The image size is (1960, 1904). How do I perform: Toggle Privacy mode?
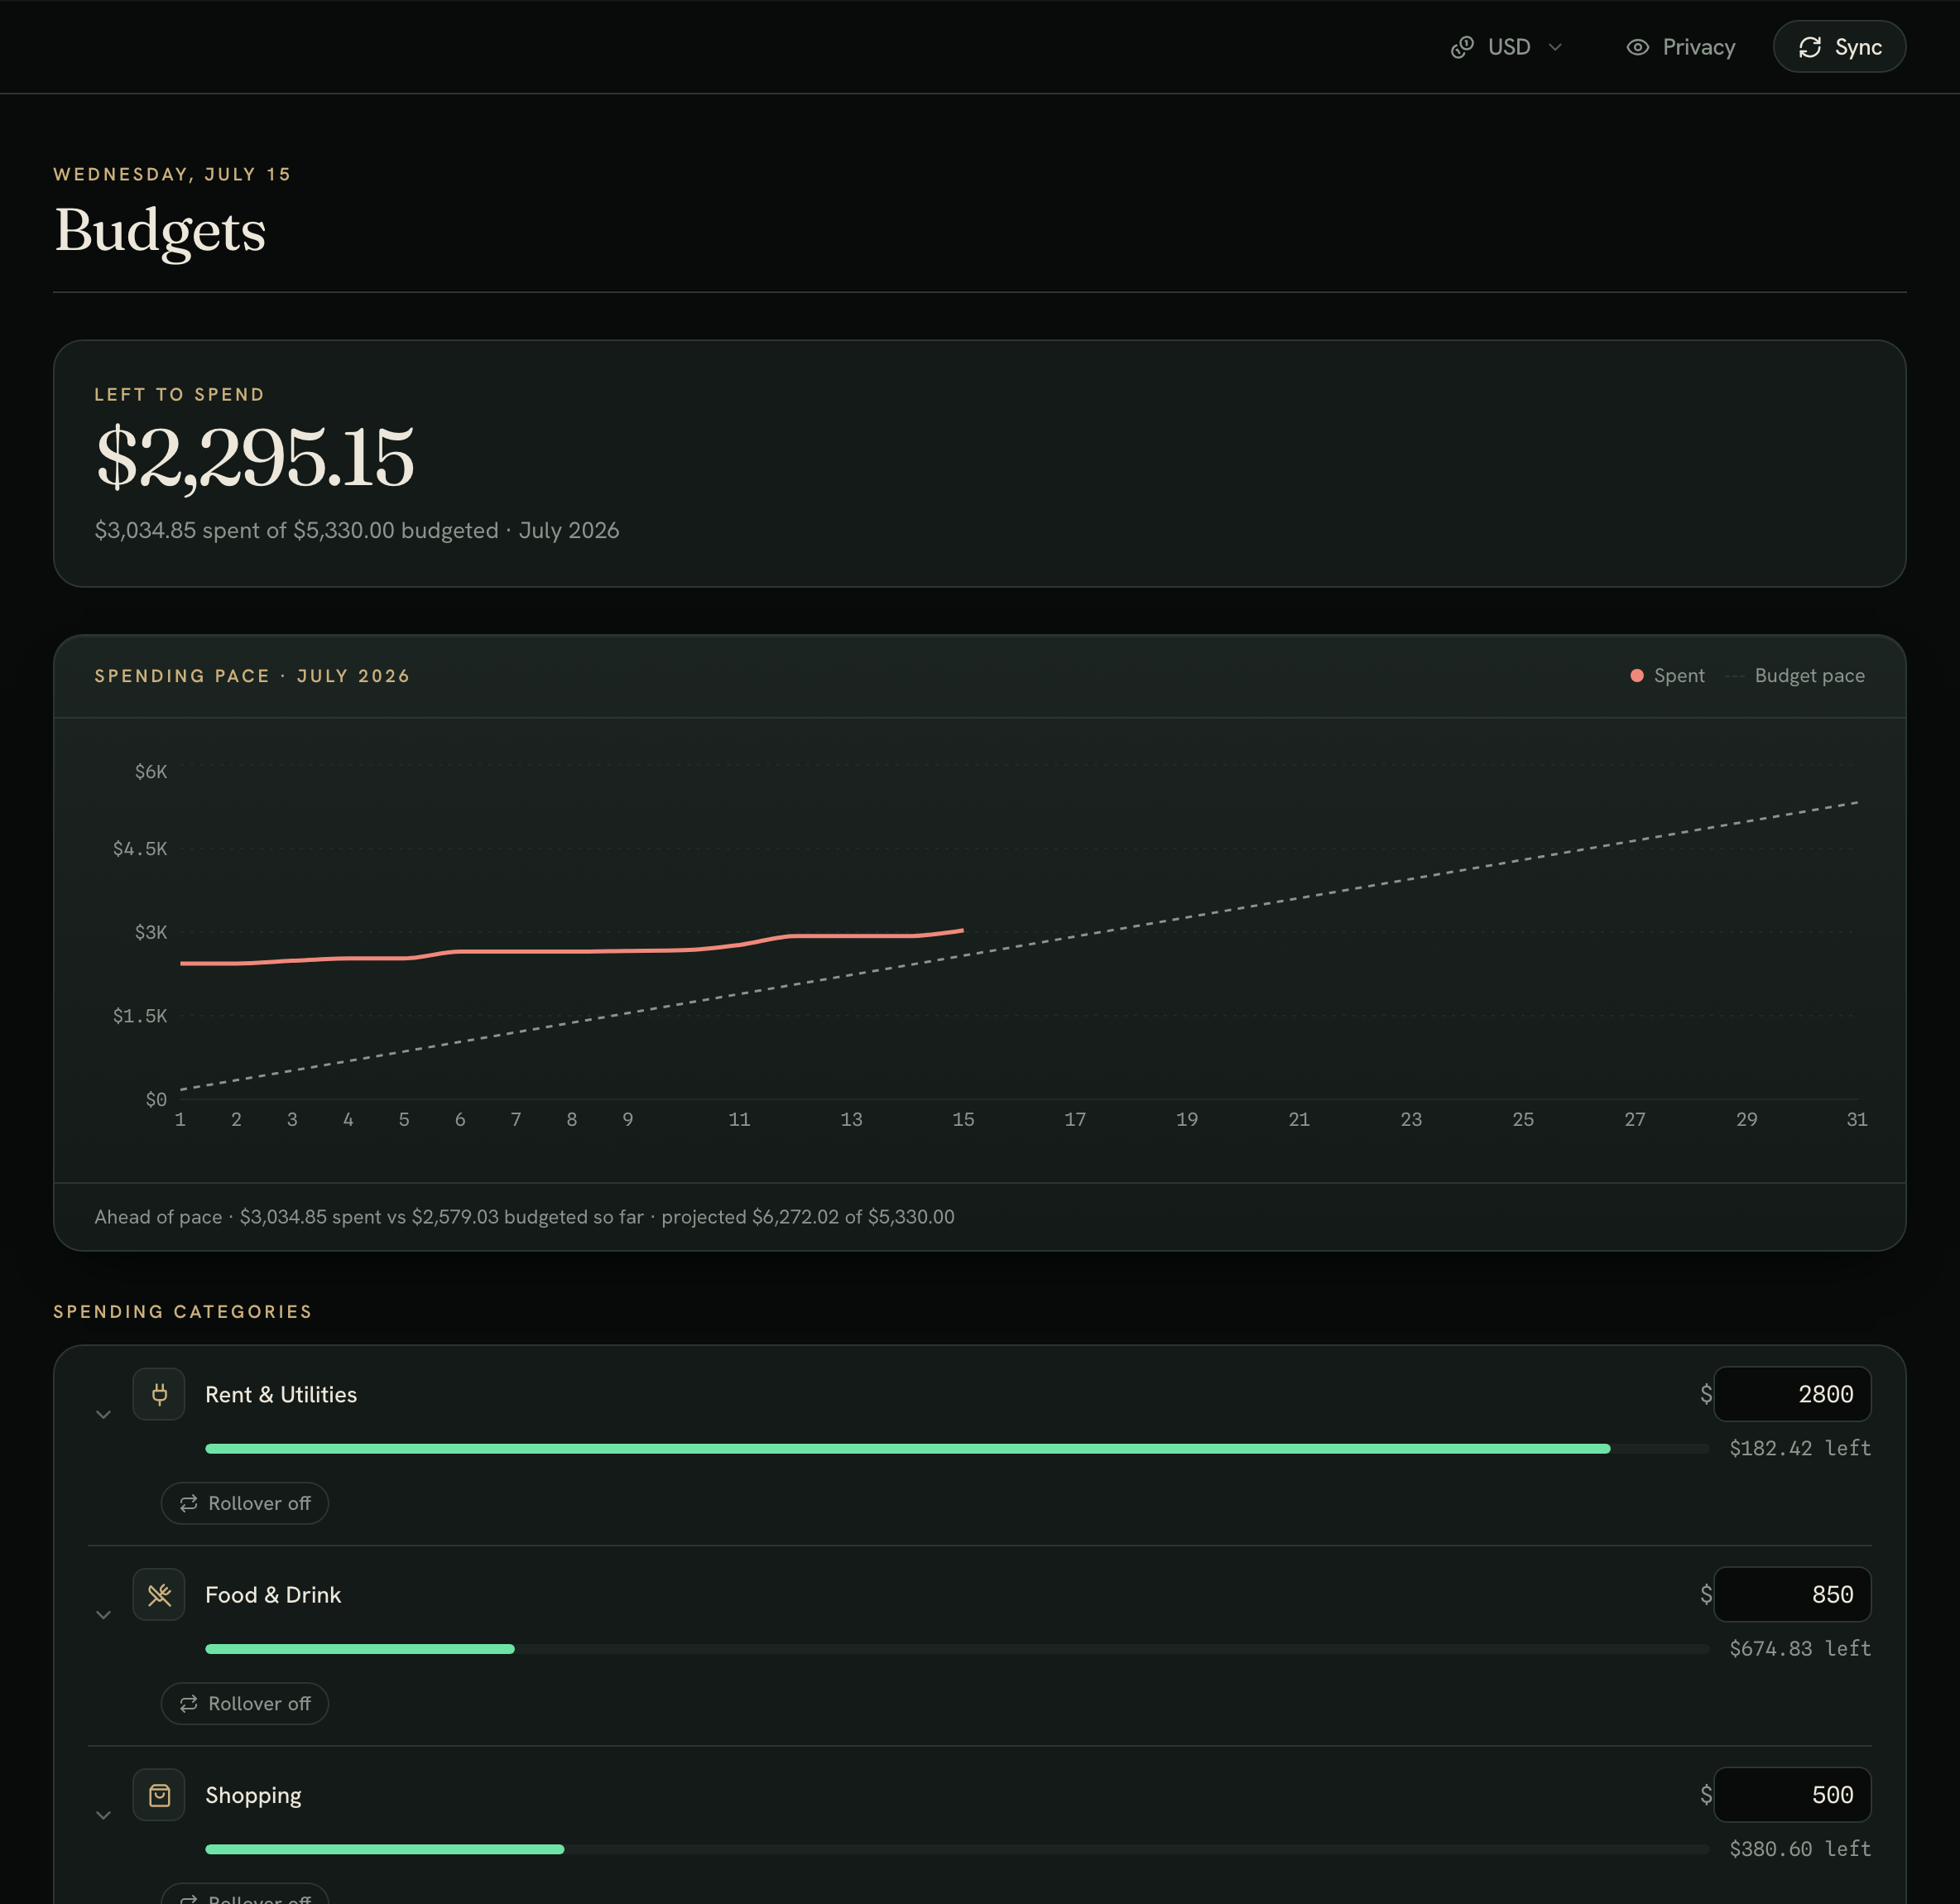coord(1680,47)
